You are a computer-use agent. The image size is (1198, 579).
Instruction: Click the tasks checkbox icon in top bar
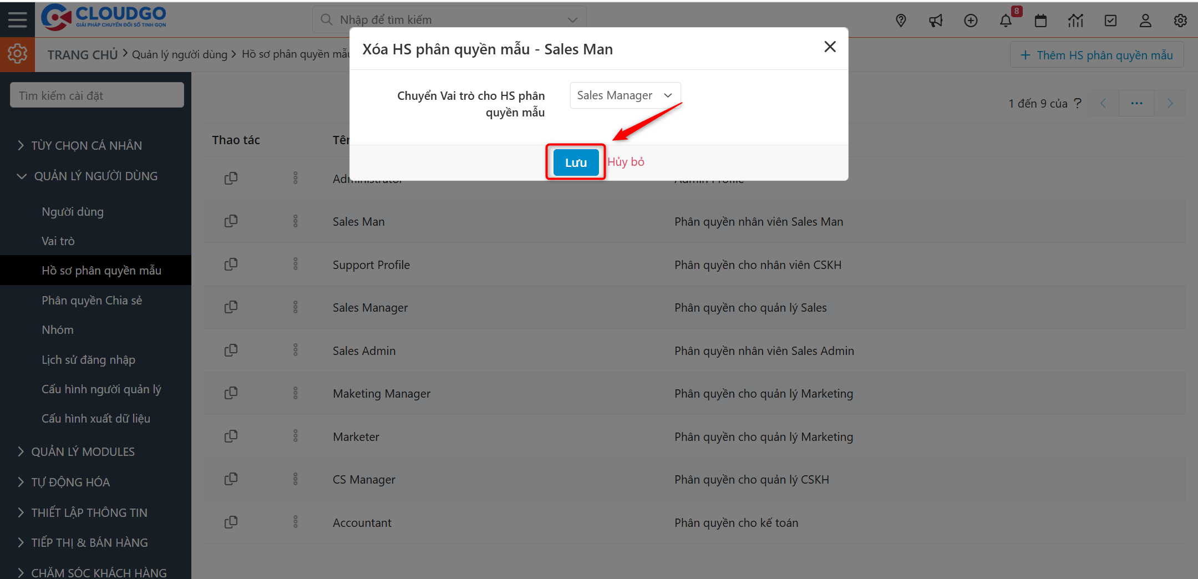click(1110, 21)
